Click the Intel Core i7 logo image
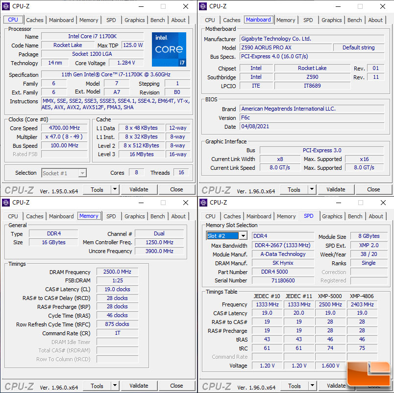394x393 pixels. tap(169, 49)
